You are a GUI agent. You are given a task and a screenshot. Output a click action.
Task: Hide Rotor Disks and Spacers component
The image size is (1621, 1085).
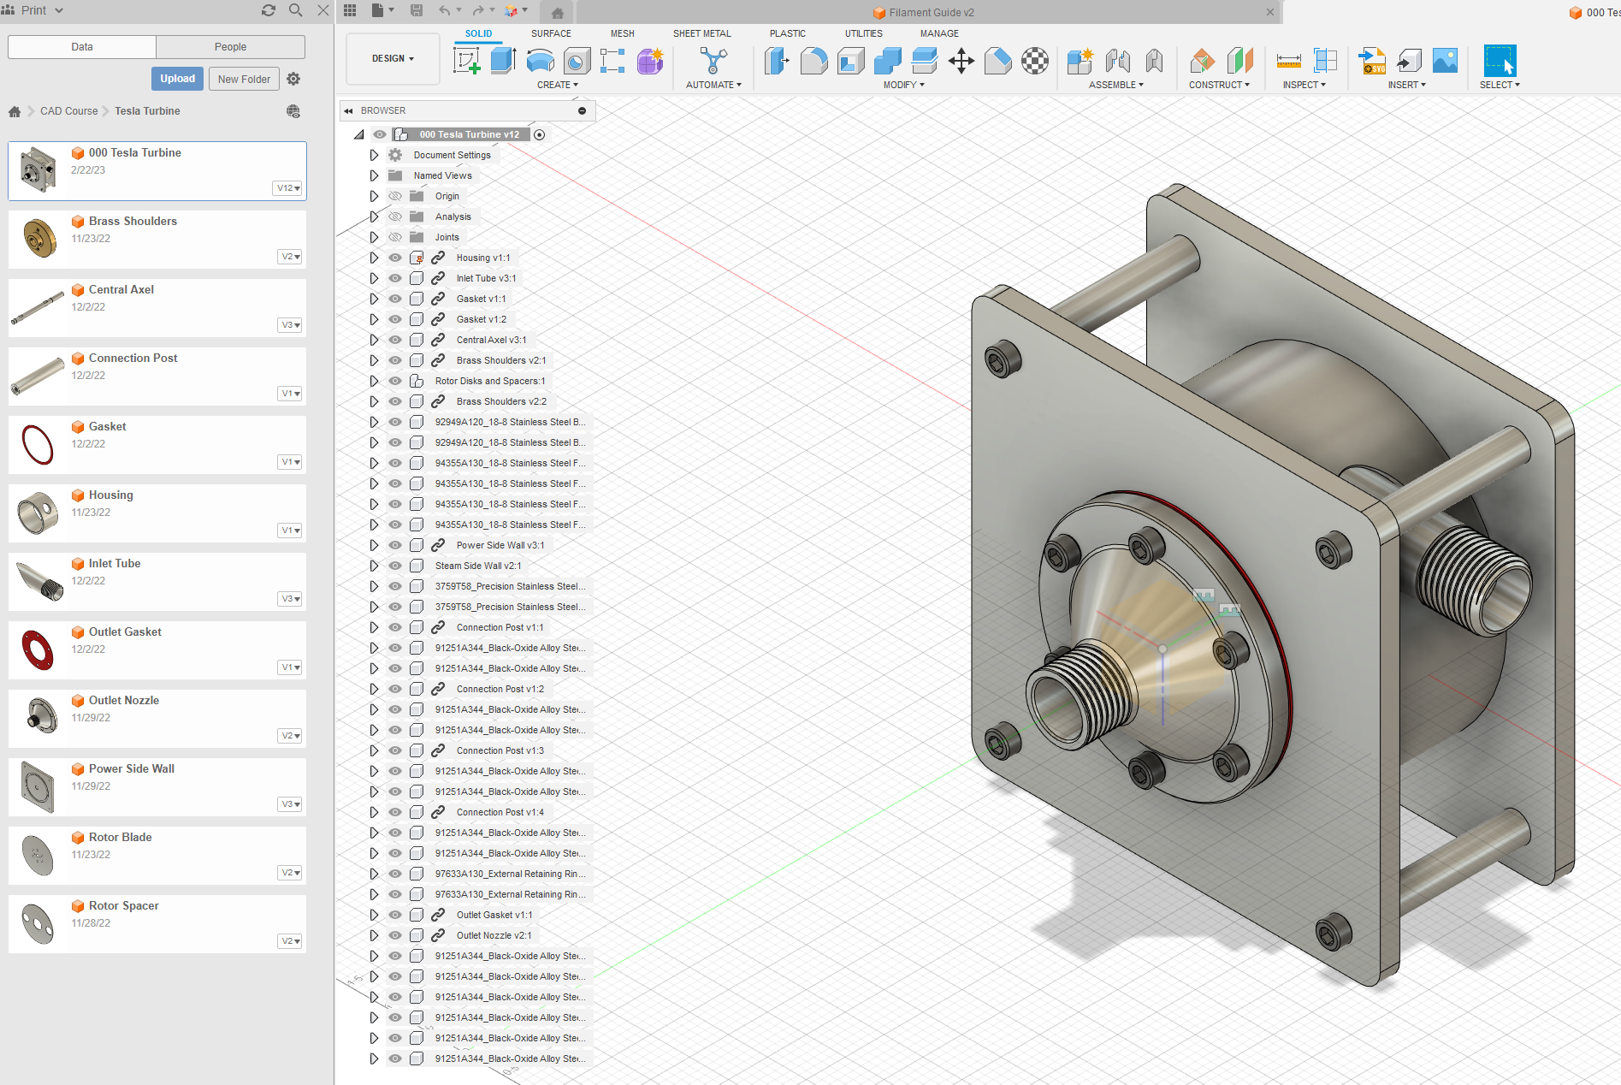pyautogui.click(x=395, y=381)
